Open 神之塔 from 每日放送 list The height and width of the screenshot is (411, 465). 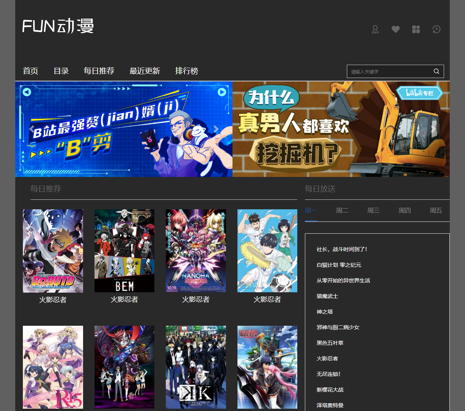point(324,312)
